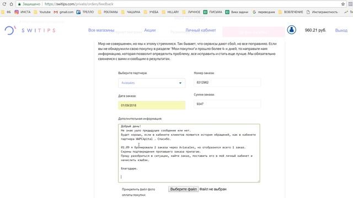Open the gmail.com bookmark

click(64, 12)
